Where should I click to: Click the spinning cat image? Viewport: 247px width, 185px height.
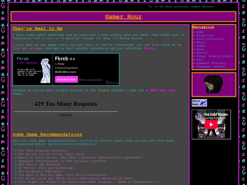[x=213, y=84]
